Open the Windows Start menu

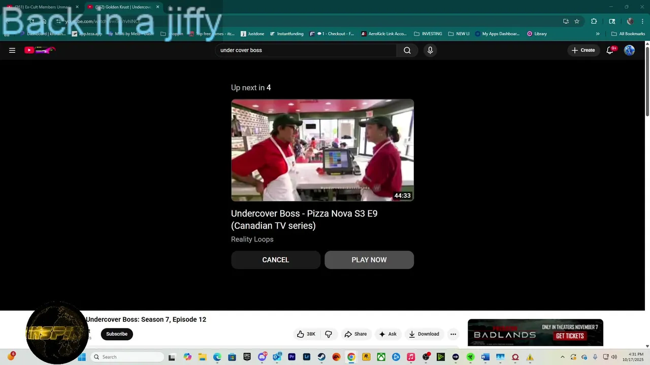click(x=82, y=357)
